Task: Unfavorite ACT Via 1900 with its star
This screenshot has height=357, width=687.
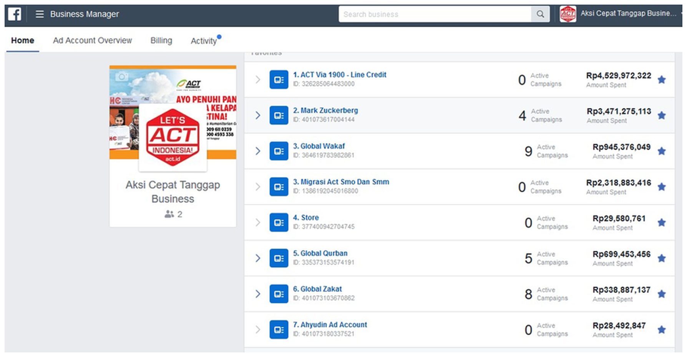Action: pos(662,80)
